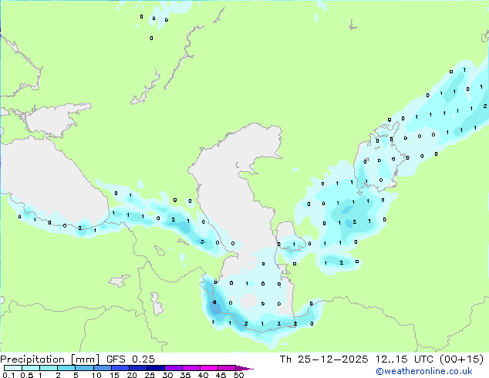Click the '50' legend scale label
489x378 pixels.
pos(238,375)
